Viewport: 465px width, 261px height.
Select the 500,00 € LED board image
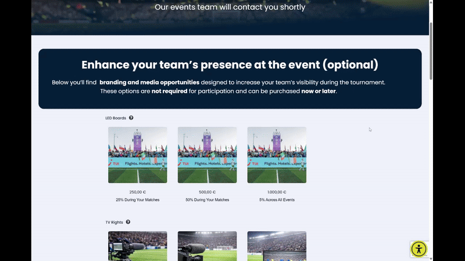tap(207, 155)
